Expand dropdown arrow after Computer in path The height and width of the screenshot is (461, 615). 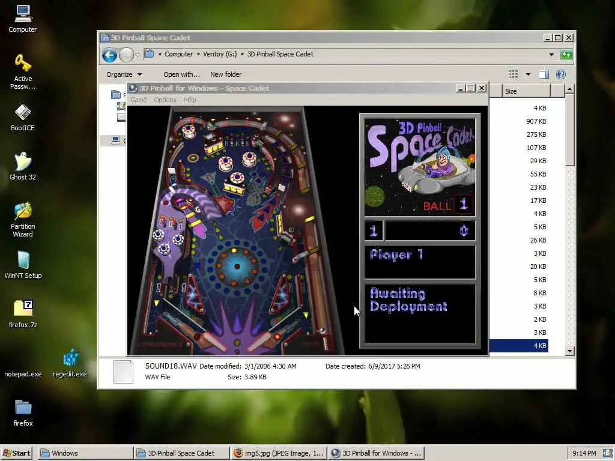point(198,54)
